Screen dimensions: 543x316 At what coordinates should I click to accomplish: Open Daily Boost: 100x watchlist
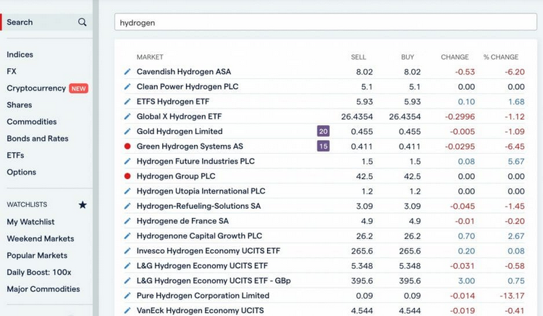tap(40, 272)
